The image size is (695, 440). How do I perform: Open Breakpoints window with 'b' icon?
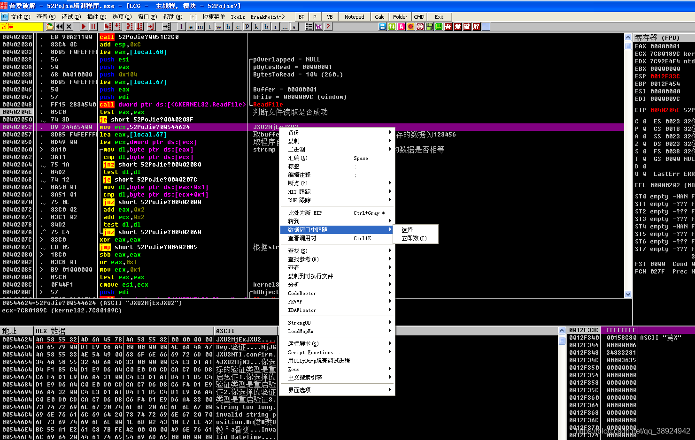(x=266, y=27)
